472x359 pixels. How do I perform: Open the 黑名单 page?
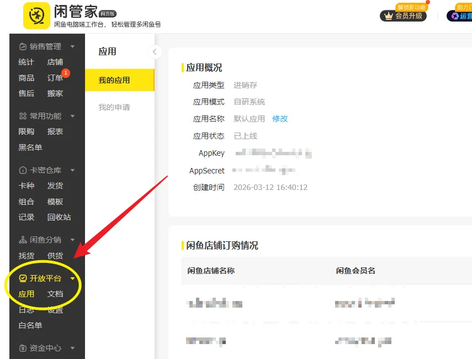pyautogui.click(x=30, y=147)
